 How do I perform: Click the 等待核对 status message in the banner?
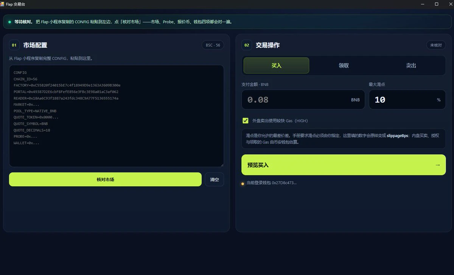click(x=123, y=22)
